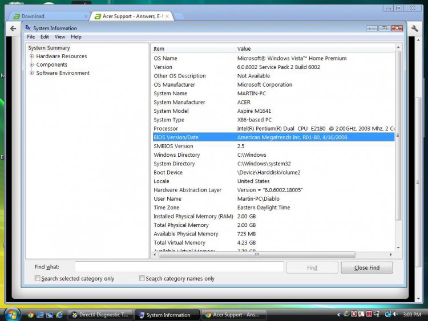
Task: Open the View menu
Action: click(60, 37)
